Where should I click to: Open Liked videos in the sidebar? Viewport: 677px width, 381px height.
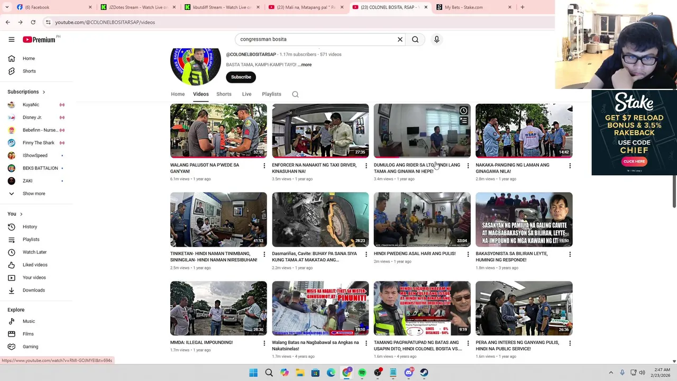pyautogui.click(x=36, y=265)
